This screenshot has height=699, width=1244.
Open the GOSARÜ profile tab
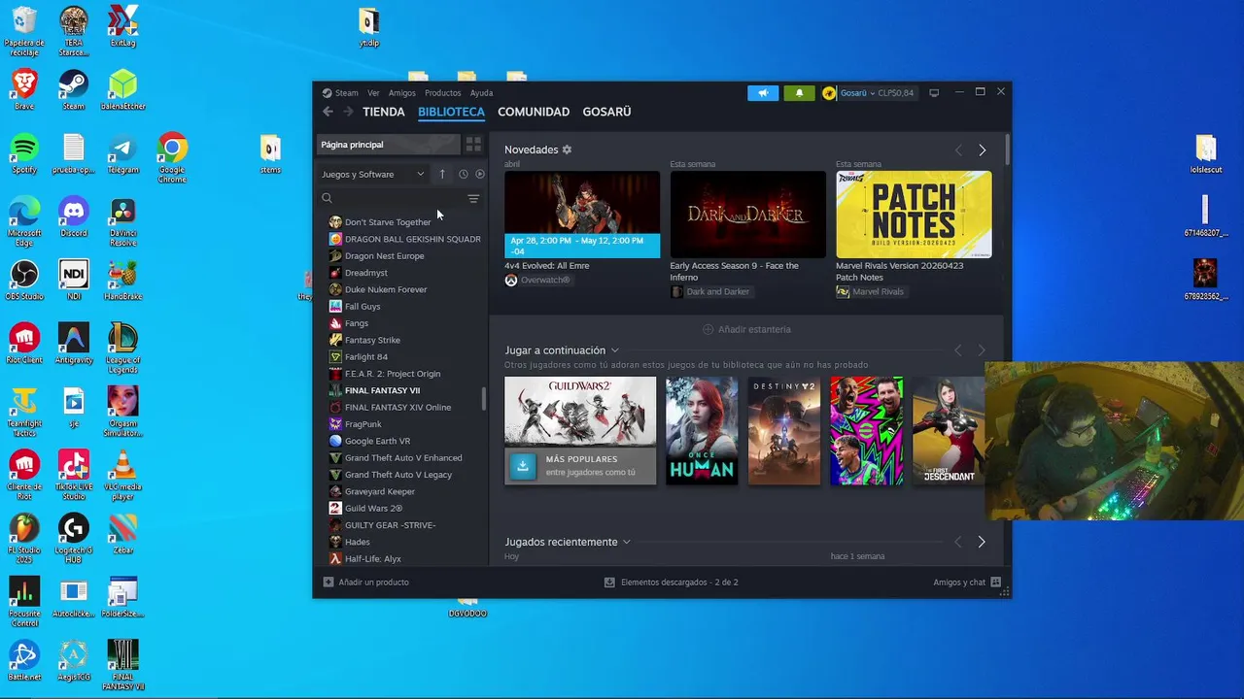[x=606, y=112]
